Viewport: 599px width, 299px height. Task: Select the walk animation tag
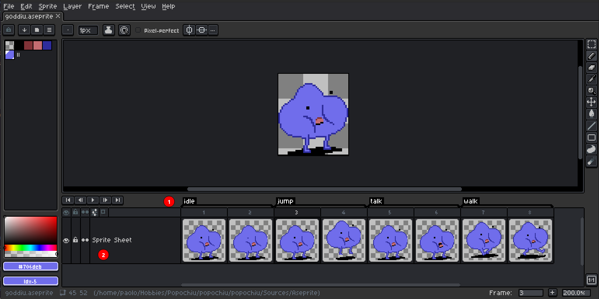pos(470,201)
